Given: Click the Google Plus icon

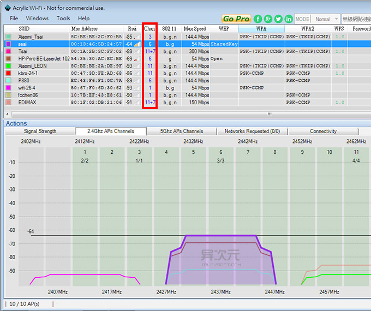Looking at the screenshot, I should tap(268, 19).
